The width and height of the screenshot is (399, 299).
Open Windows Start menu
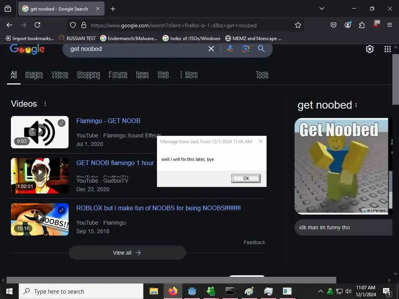point(9,291)
